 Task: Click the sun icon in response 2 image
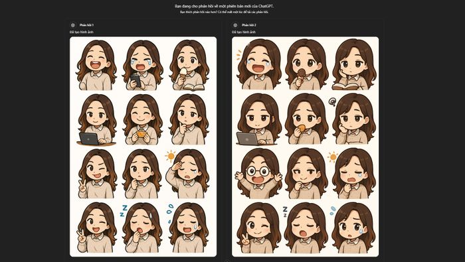coord(333,157)
